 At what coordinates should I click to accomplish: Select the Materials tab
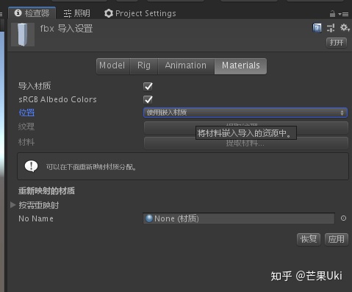click(x=240, y=65)
